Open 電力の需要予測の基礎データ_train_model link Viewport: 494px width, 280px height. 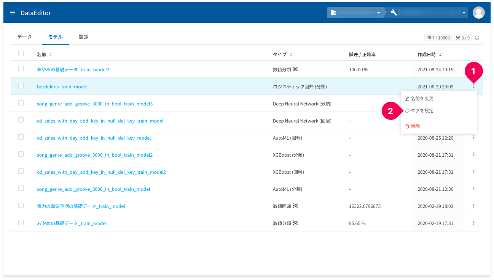pyautogui.click(x=81, y=206)
